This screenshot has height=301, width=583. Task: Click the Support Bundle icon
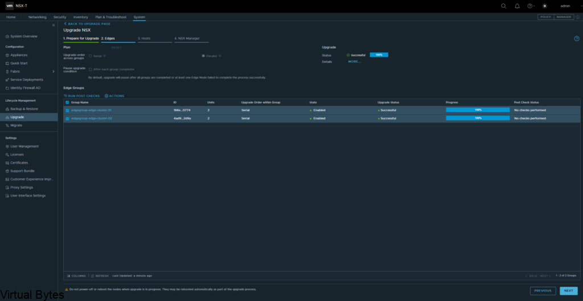[x=7, y=171]
